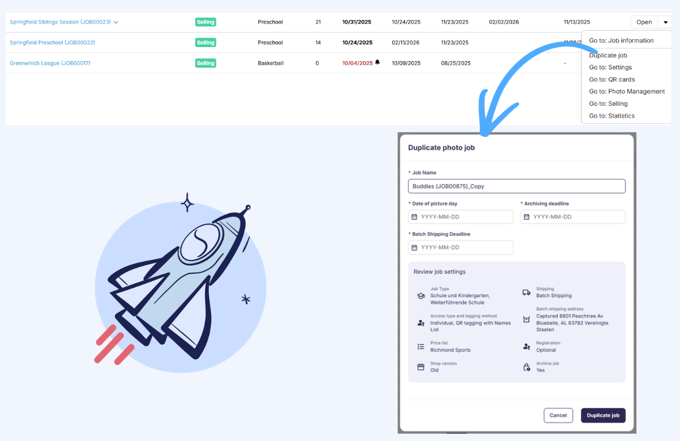Click the Selling badge for Greenwhich League
The image size is (680, 441).
pyautogui.click(x=206, y=63)
